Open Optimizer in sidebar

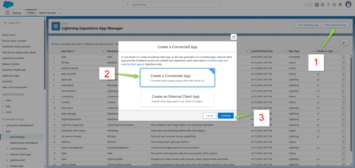(7, 81)
